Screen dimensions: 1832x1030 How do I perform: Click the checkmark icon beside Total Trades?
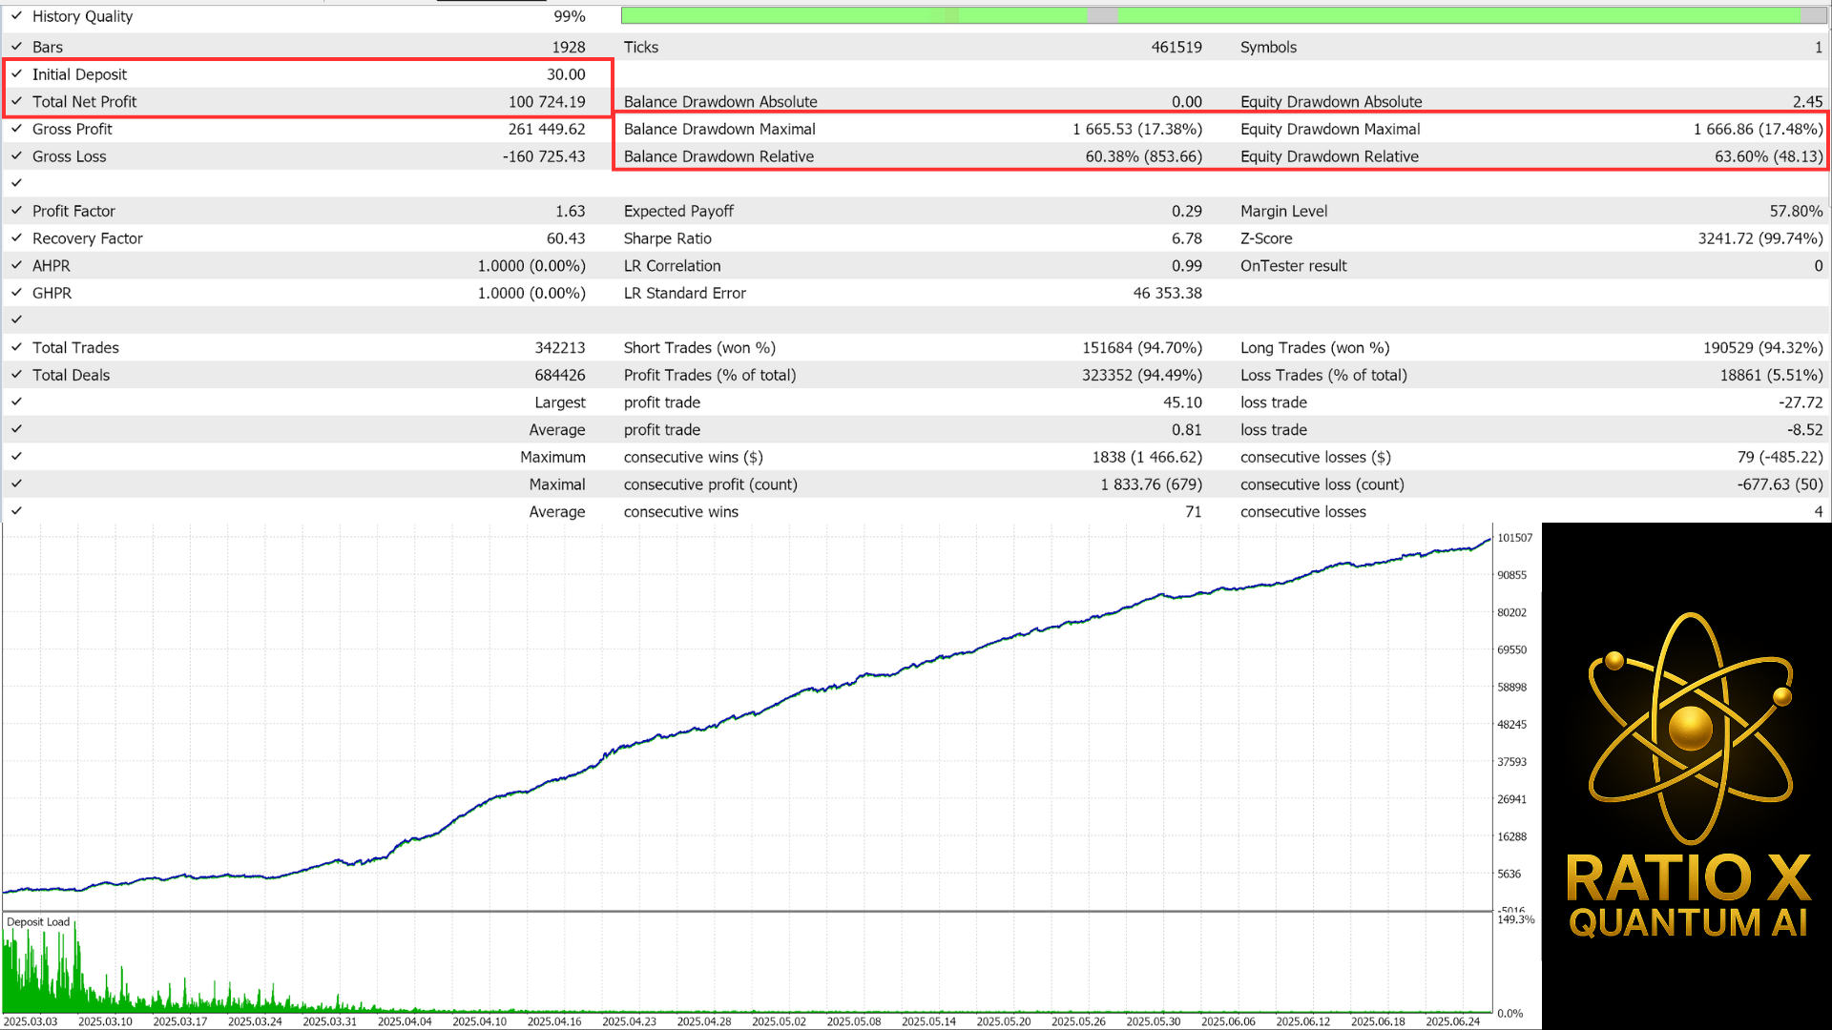16,347
